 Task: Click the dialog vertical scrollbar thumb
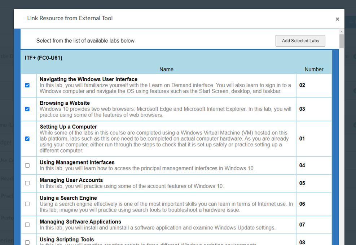(x=342, y=41)
